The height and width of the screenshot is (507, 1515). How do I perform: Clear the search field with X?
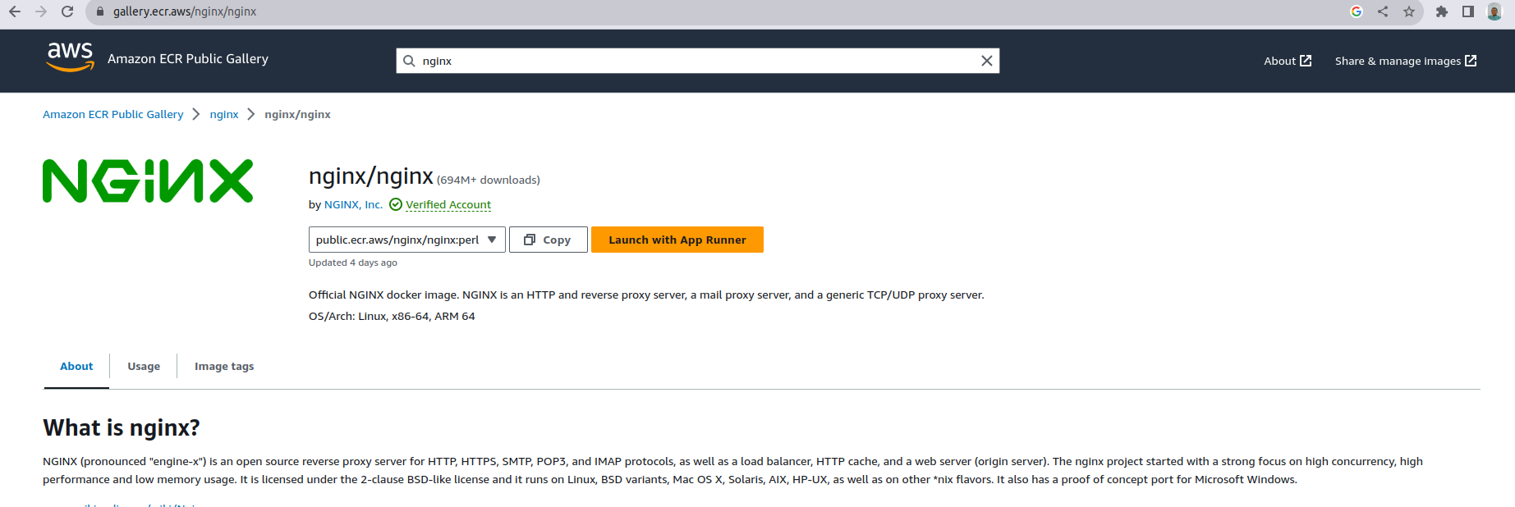(x=987, y=61)
